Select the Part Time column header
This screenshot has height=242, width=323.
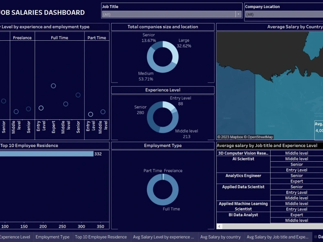97,38
